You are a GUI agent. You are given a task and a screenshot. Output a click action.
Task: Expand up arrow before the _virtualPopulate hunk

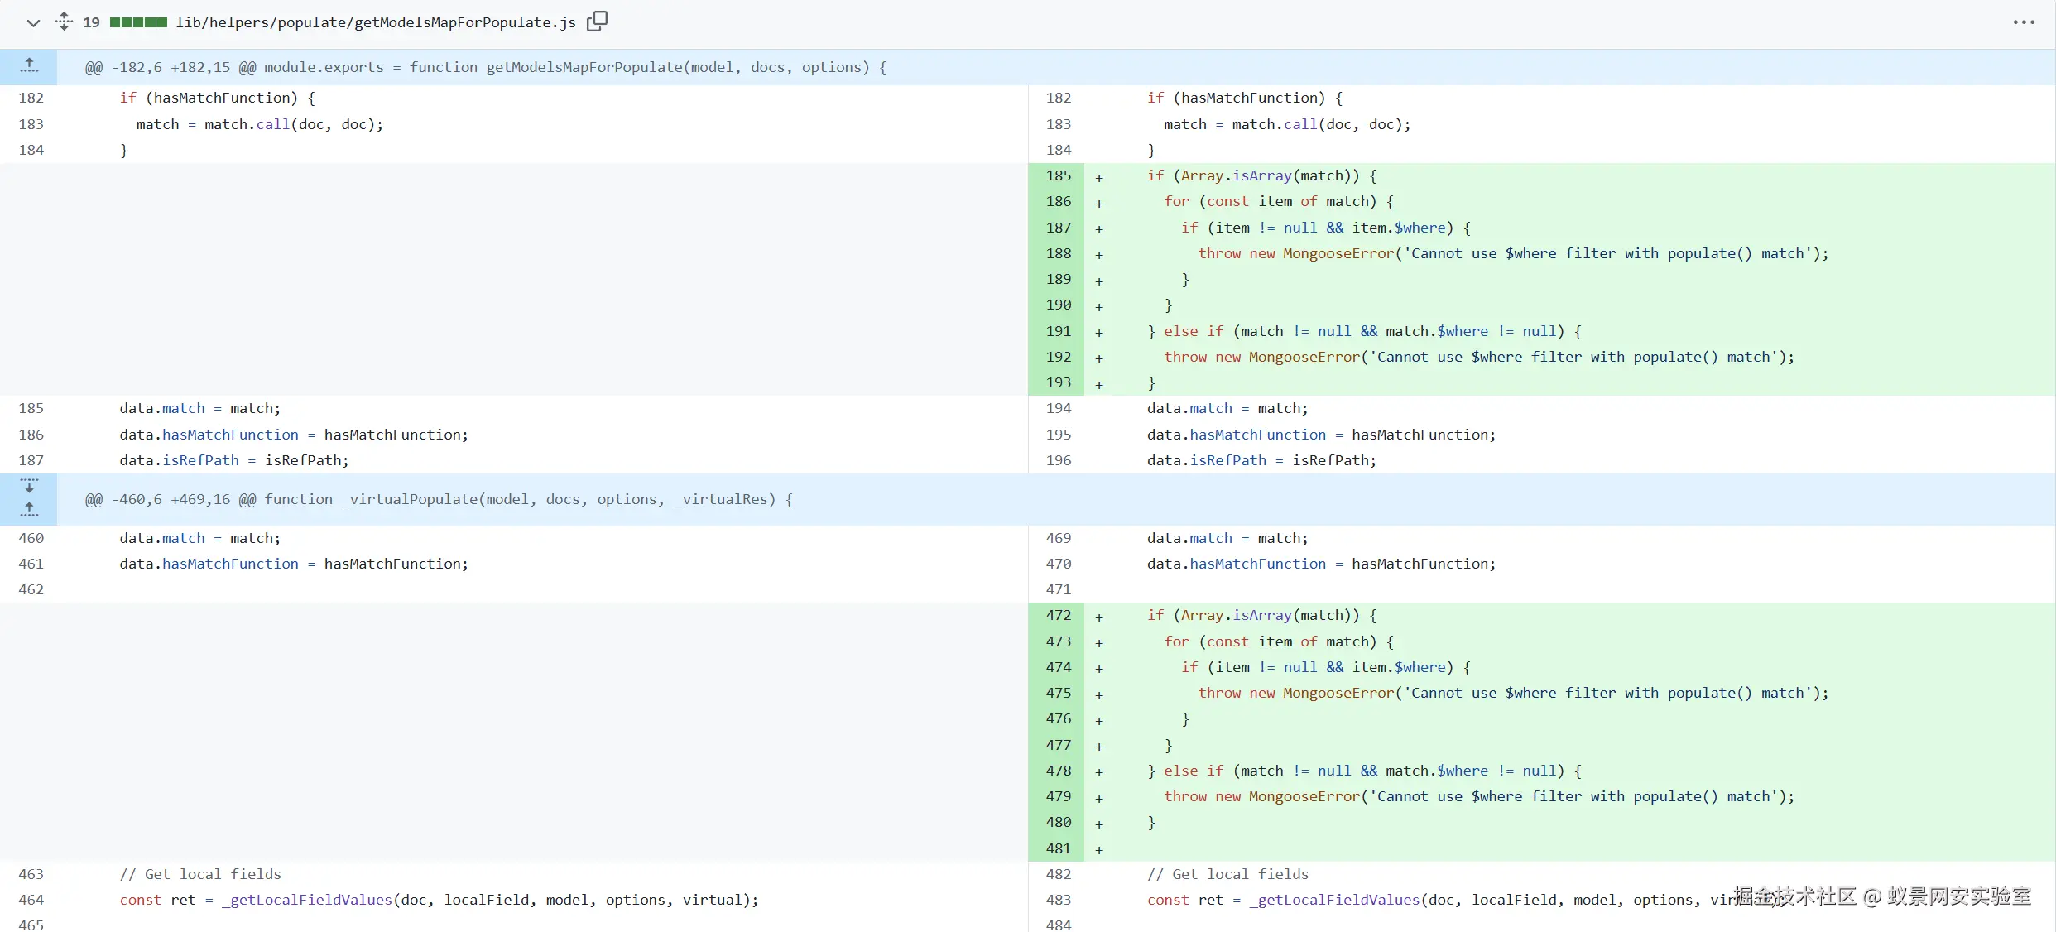(29, 510)
